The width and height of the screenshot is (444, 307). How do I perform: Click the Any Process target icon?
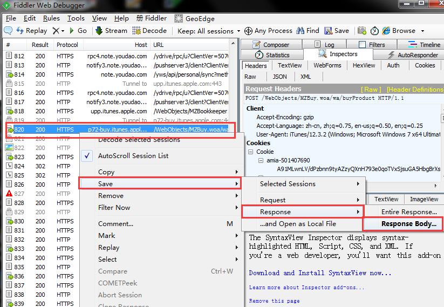pyautogui.click(x=248, y=31)
